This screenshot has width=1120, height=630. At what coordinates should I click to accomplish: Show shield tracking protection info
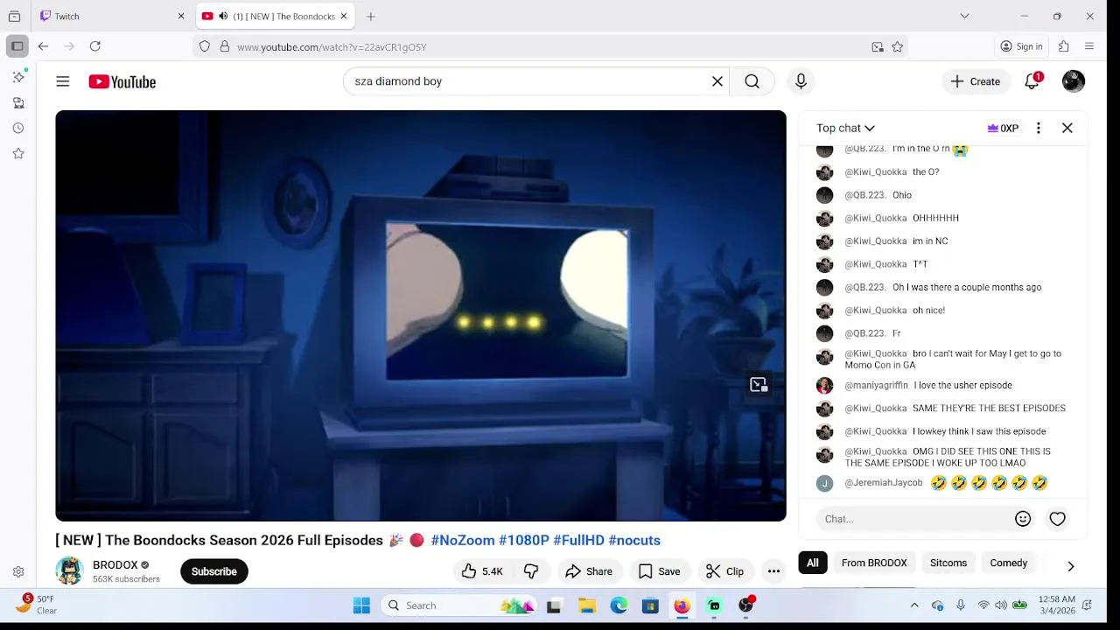(x=205, y=47)
